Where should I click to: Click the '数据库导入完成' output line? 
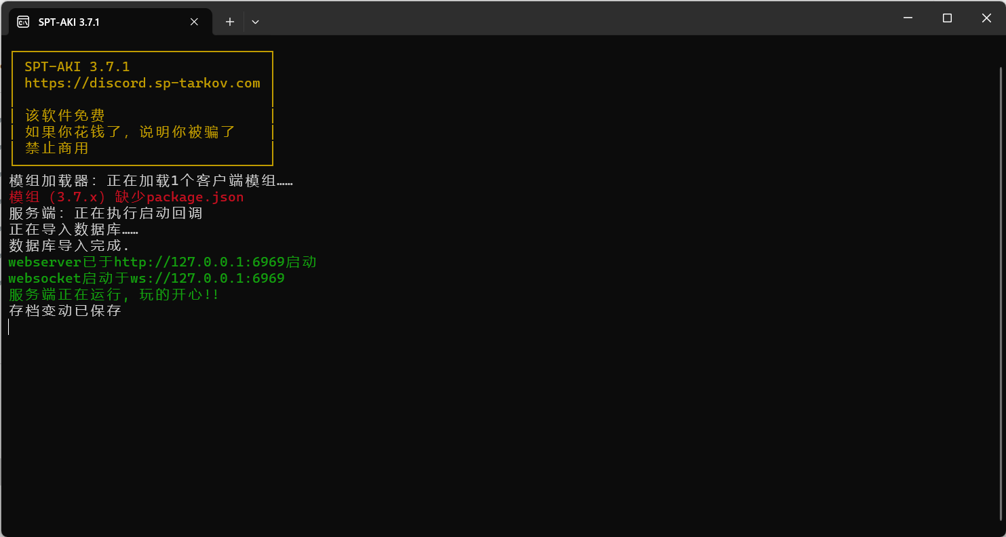pyautogui.click(x=69, y=246)
